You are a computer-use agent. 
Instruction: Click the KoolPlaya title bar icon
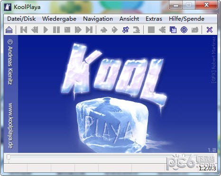pyautogui.click(x=8, y=7)
